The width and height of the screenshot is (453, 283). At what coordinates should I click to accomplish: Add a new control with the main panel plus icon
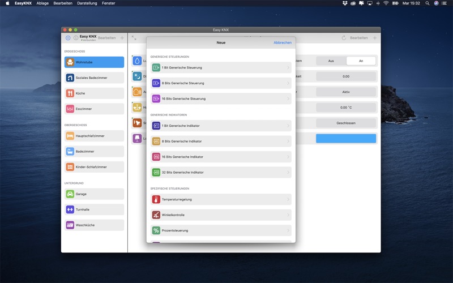pos(375,38)
